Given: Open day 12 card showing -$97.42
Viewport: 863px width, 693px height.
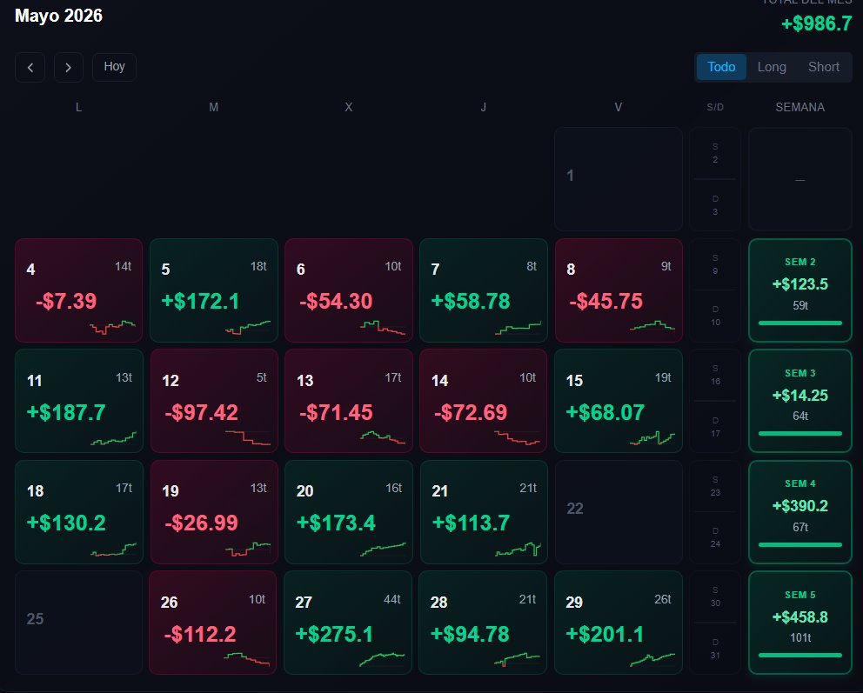Looking at the screenshot, I should click(x=213, y=401).
